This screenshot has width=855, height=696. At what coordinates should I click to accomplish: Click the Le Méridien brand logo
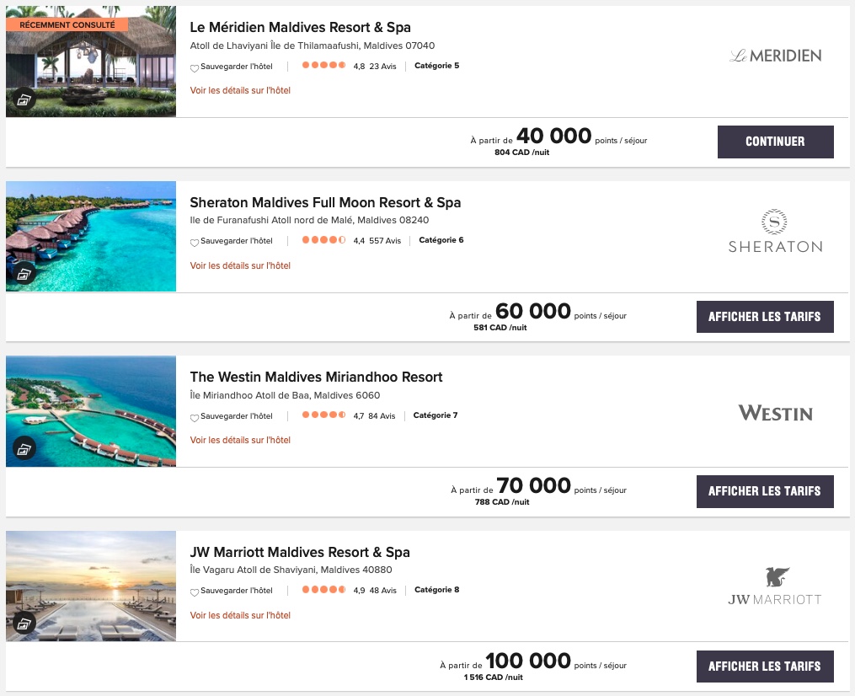(x=775, y=56)
